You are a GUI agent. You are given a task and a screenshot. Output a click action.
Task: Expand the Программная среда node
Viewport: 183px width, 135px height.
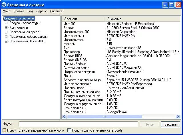6,32
